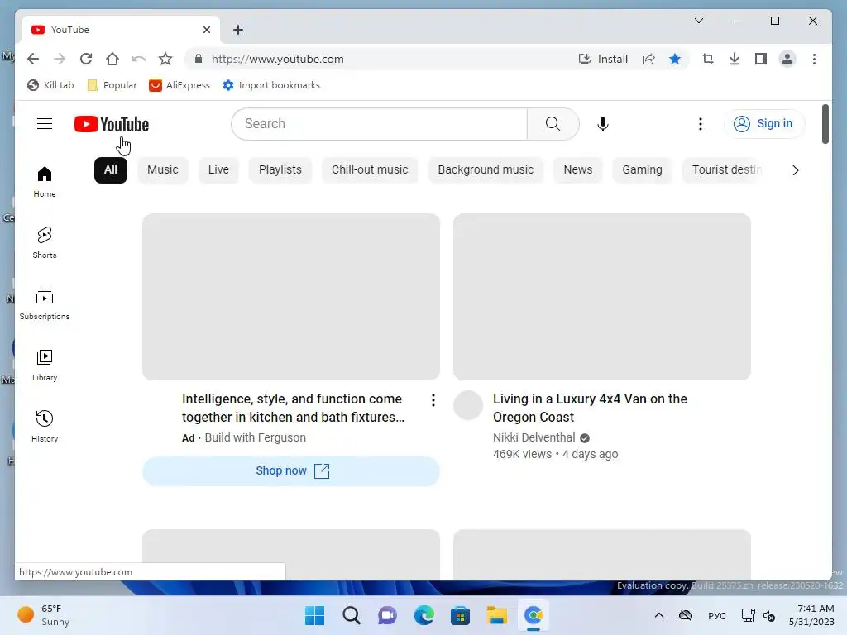
Task: Open taskbar Search
Action: [x=351, y=615]
